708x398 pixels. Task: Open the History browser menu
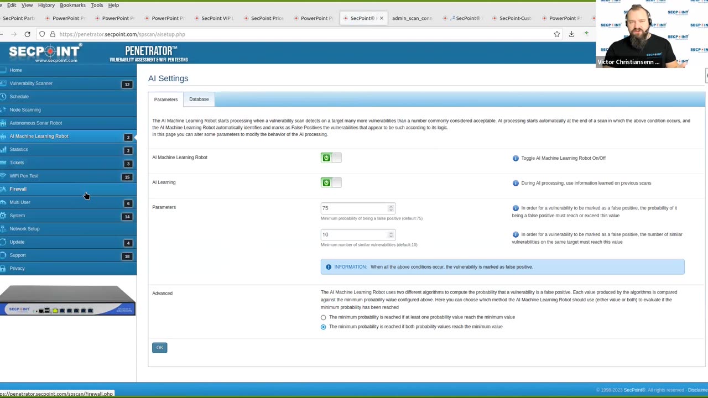click(x=46, y=5)
